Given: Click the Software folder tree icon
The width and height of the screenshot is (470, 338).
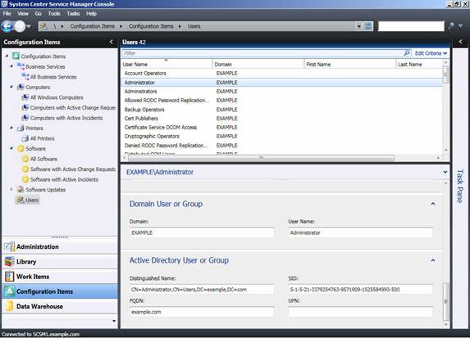Looking at the screenshot, I should (x=21, y=149).
